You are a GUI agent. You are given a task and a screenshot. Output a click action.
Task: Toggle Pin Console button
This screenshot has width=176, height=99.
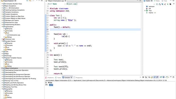161,77
